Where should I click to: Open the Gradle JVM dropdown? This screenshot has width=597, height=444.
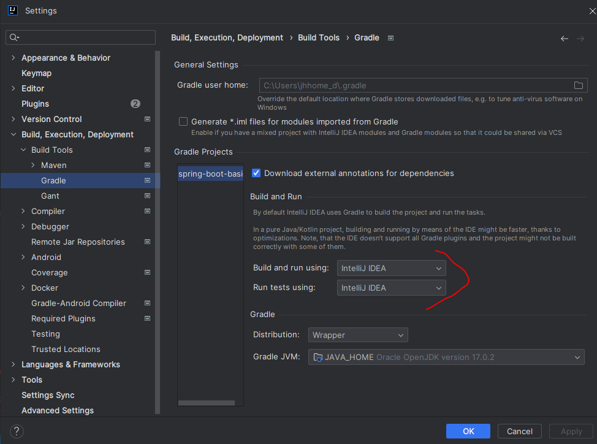click(x=446, y=357)
